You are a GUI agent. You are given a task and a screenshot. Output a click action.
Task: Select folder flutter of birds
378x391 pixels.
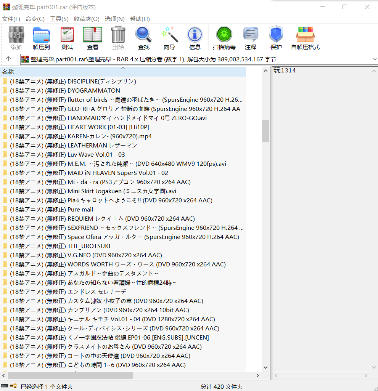coord(123,100)
